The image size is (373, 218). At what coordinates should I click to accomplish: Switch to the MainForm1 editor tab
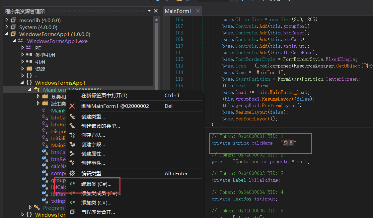[178, 11]
